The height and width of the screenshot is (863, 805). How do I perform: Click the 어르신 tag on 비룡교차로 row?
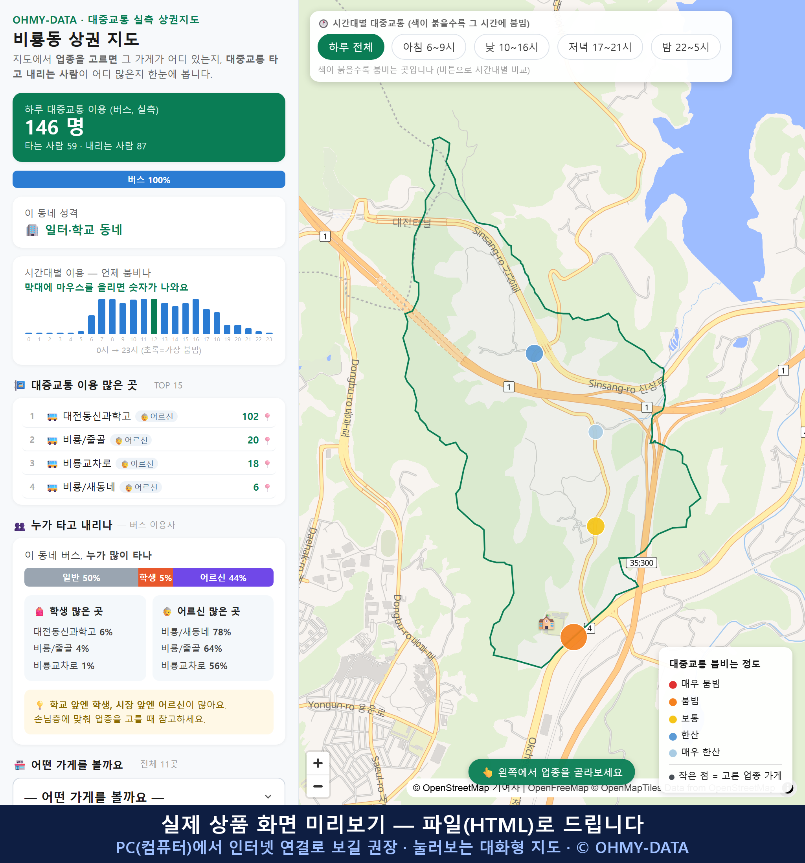coord(137,464)
